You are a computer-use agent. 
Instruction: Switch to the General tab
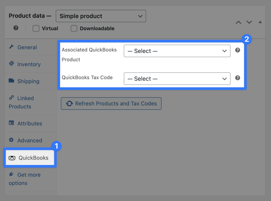pos(27,47)
